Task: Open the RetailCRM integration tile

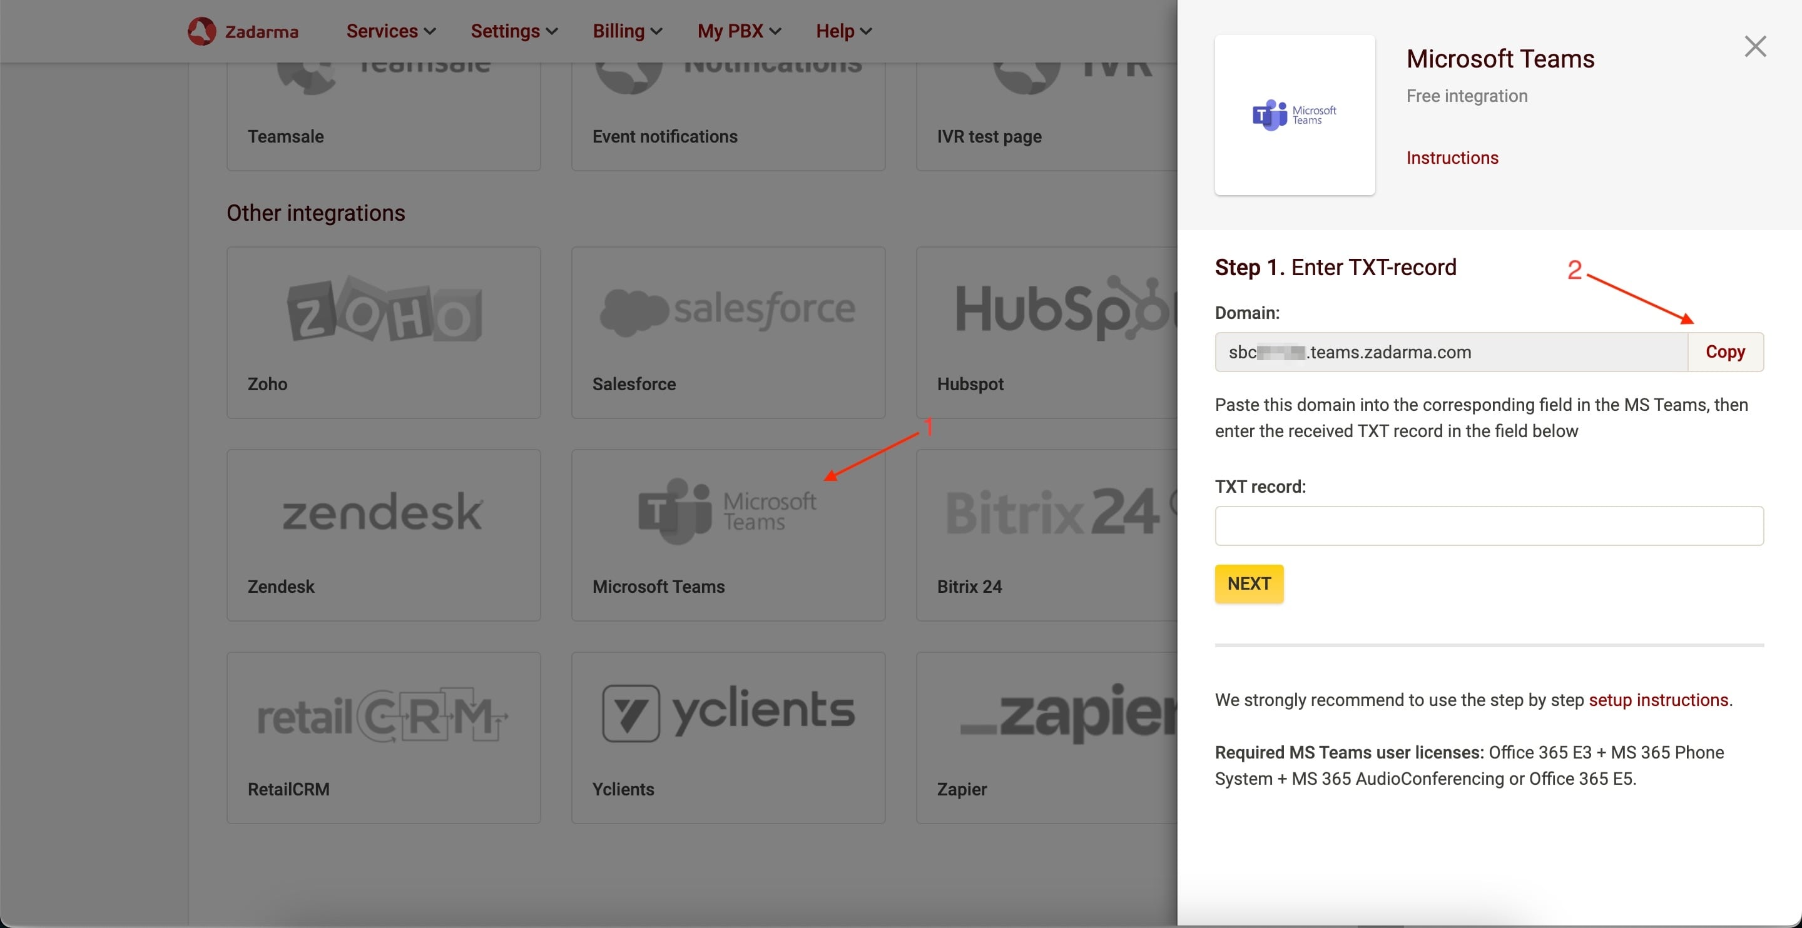Action: (384, 737)
